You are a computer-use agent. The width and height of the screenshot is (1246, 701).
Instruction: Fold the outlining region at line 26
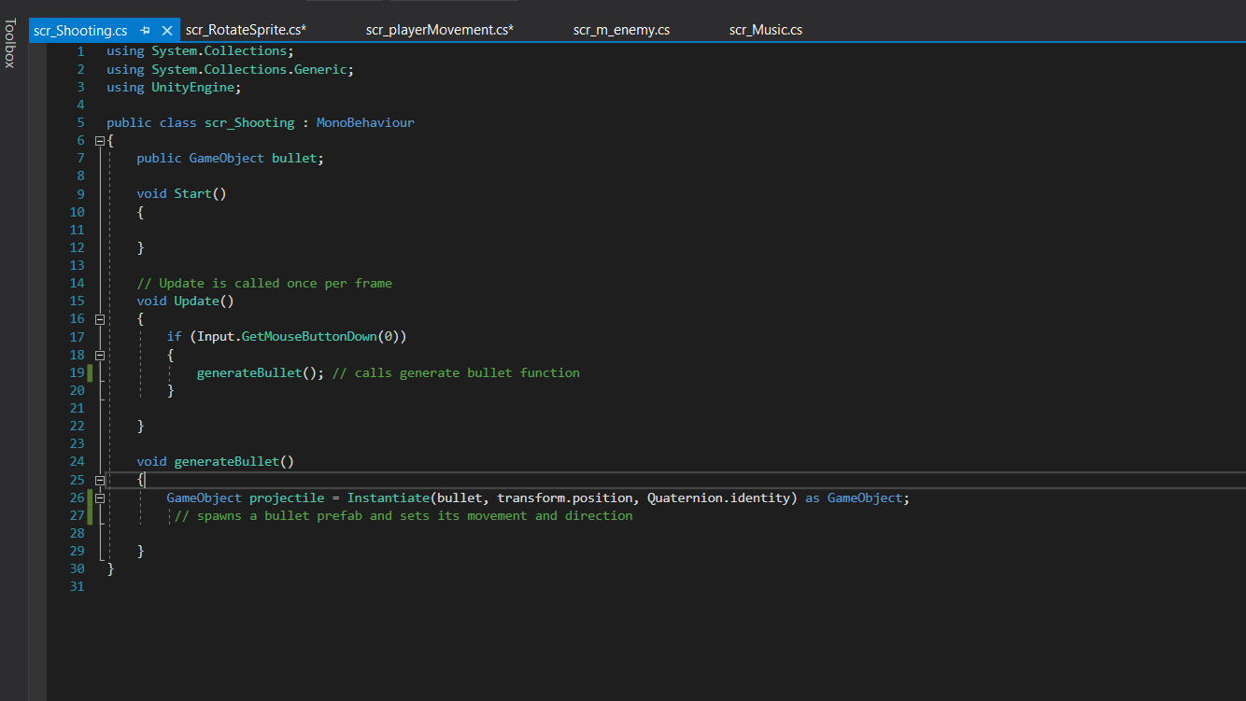pyautogui.click(x=100, y=498)
